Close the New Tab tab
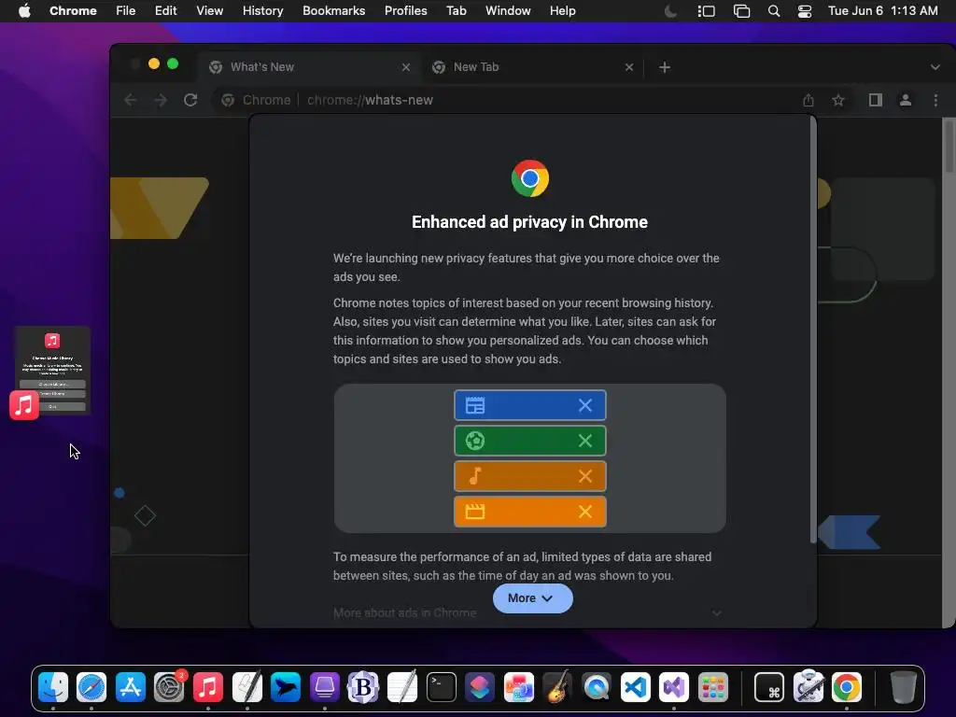 click(x=629, y=67)
